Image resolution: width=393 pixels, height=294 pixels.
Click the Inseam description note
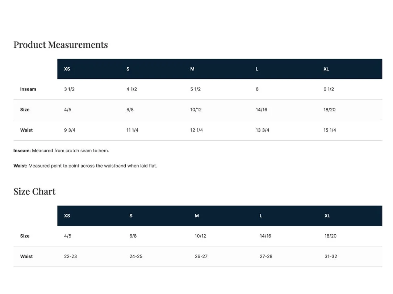pyautogui.click(x=61, y=151)
